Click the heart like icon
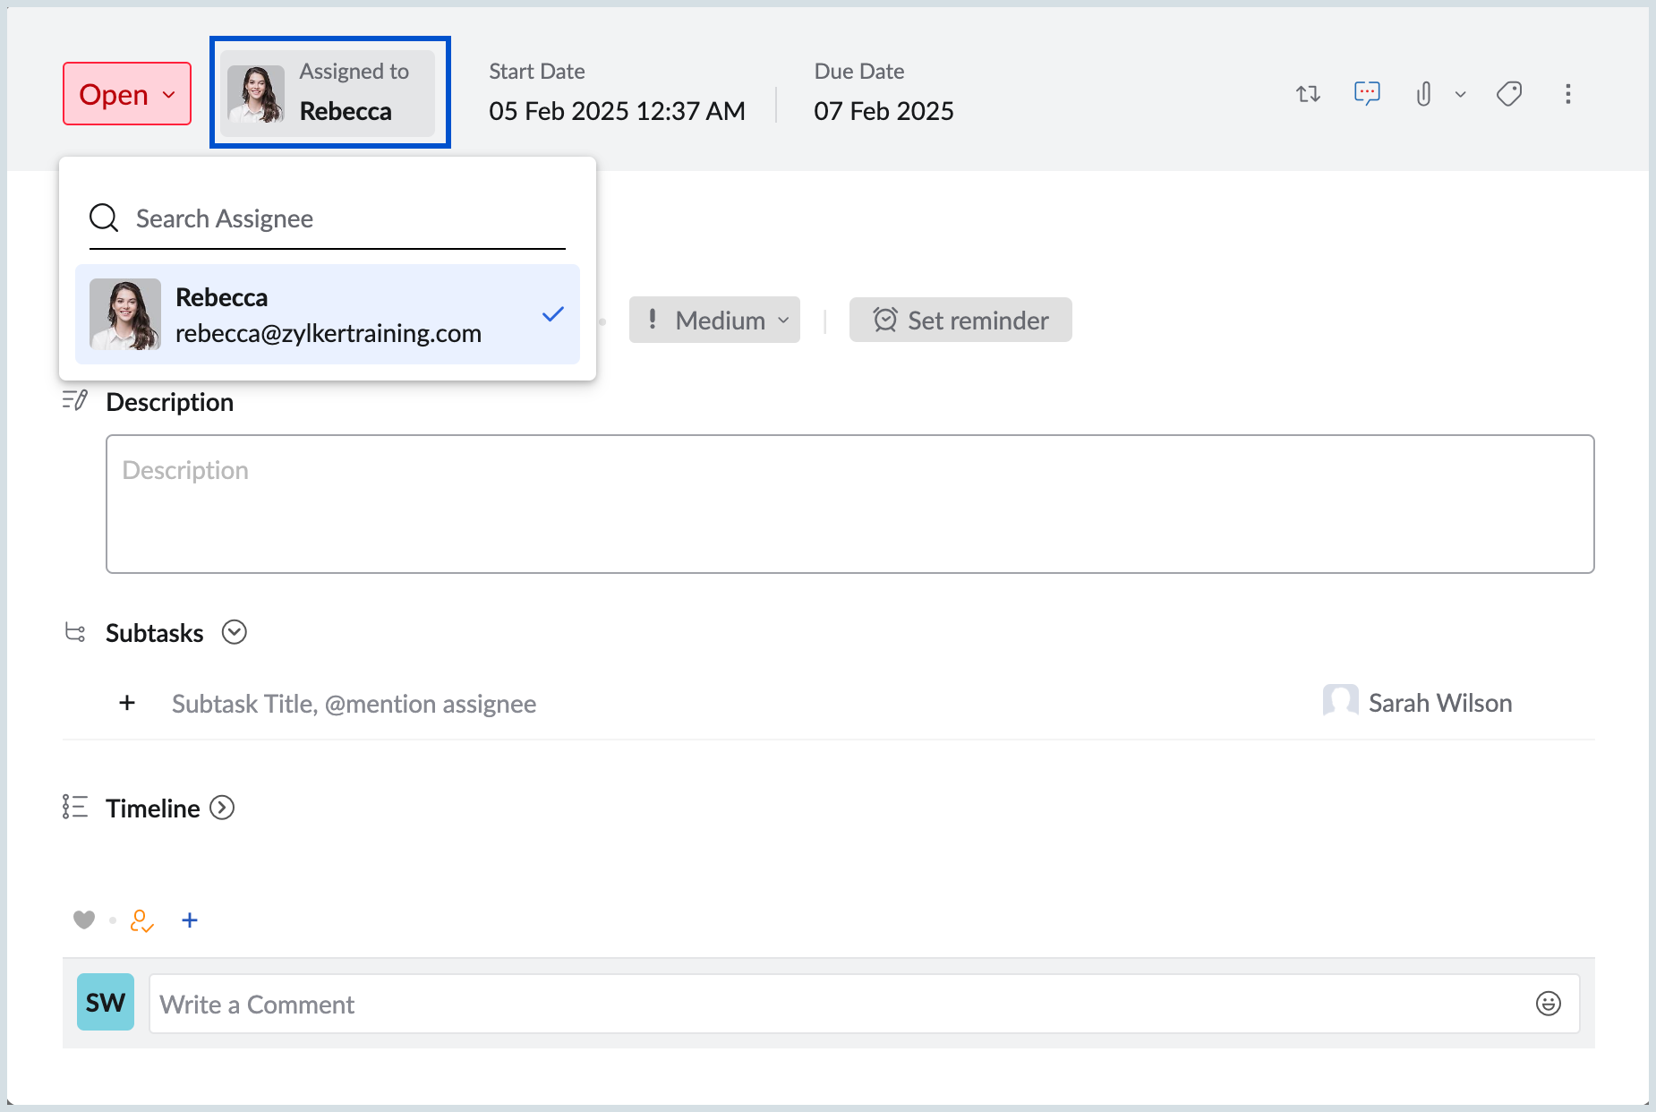1656x1112 pixels. pyautogui.click(x=84, y=920)
